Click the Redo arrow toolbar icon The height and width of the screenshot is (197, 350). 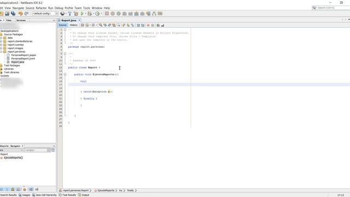point(26,14)
